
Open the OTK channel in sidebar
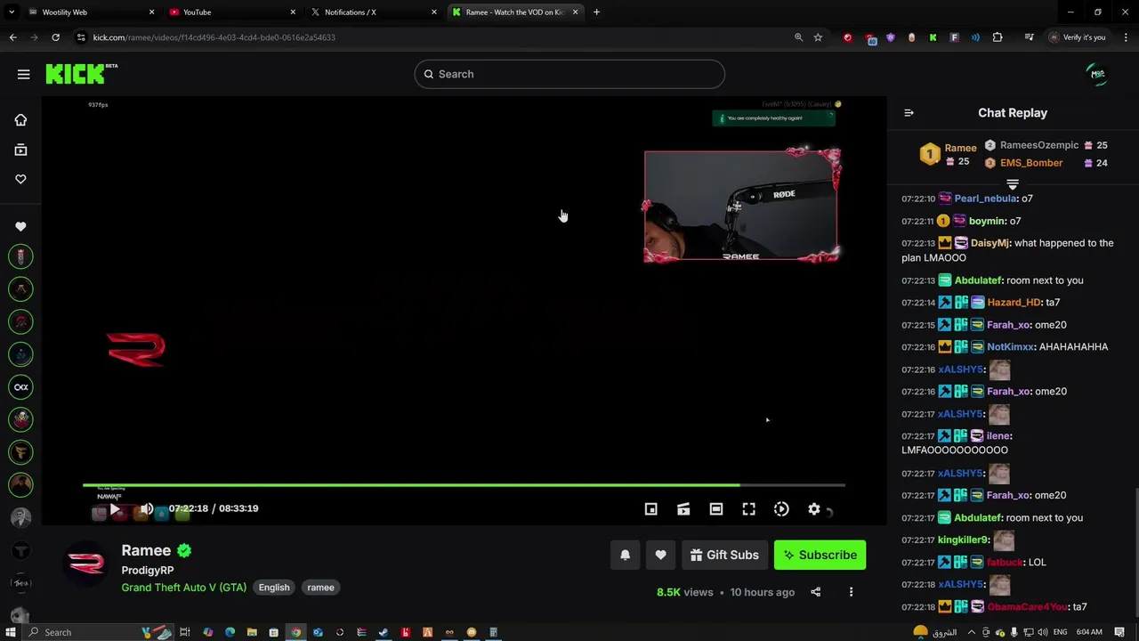click(20, 386)
